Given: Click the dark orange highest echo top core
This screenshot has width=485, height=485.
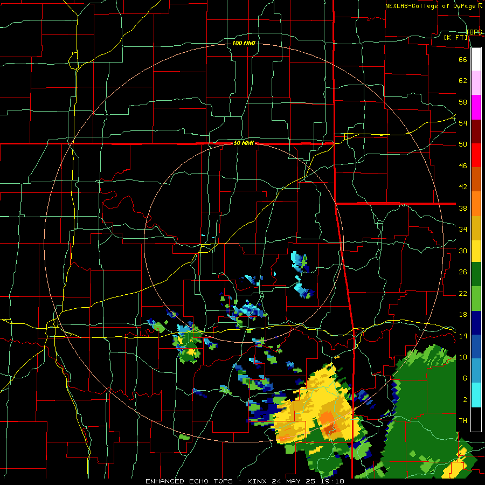Looking at the screenshot, I should (330, 429).
